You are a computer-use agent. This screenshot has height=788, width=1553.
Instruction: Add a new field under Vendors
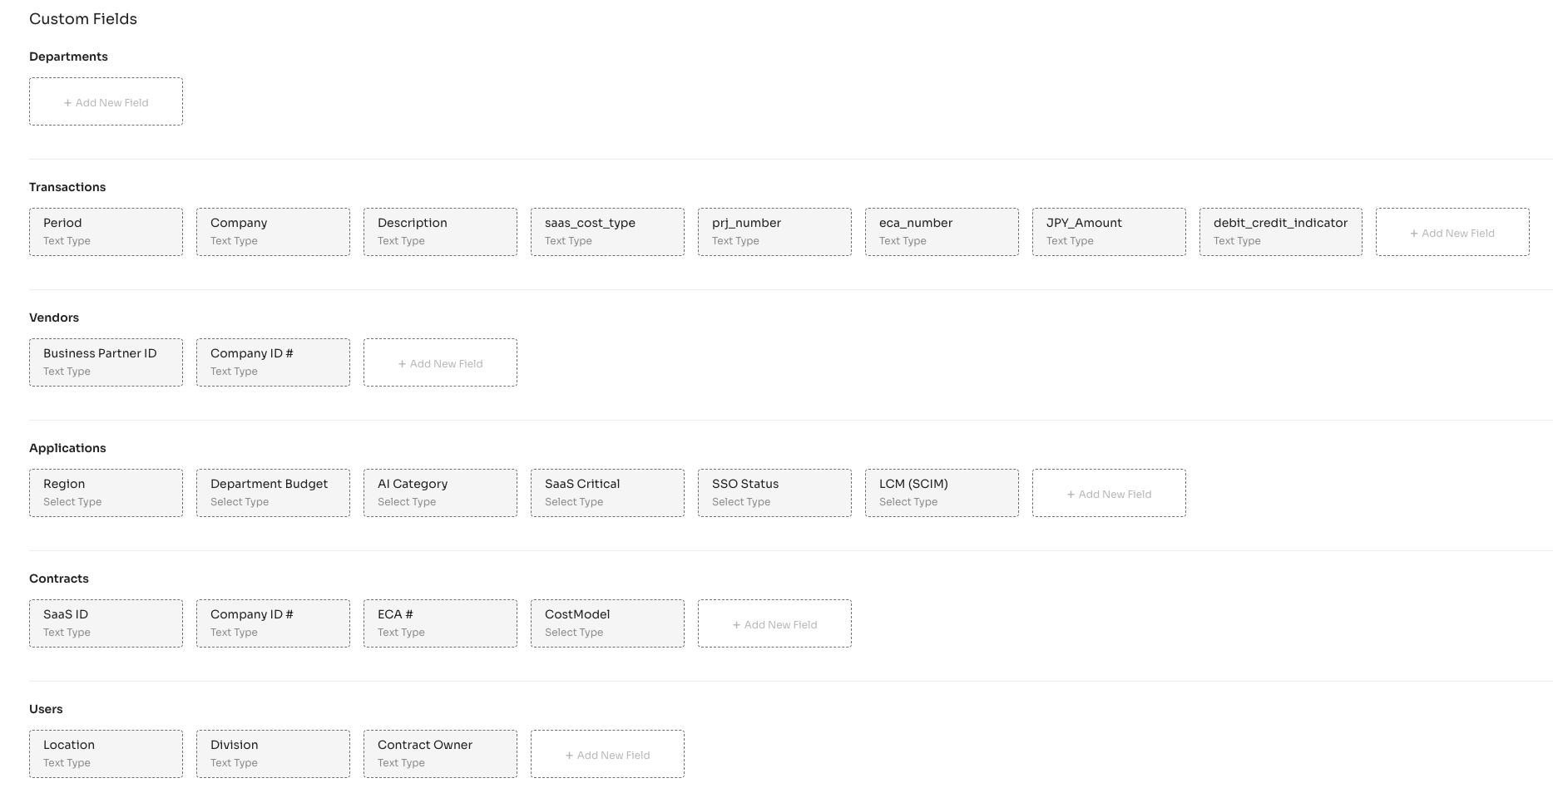tap(440, 362)
